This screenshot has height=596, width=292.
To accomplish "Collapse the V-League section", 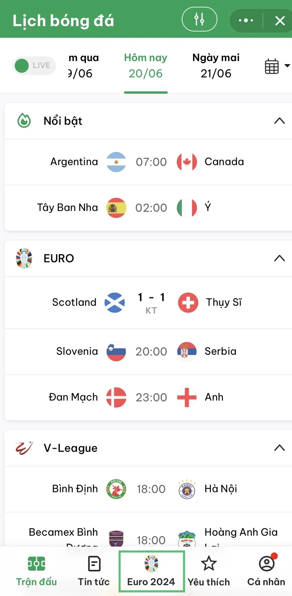I will coord(279,448).
